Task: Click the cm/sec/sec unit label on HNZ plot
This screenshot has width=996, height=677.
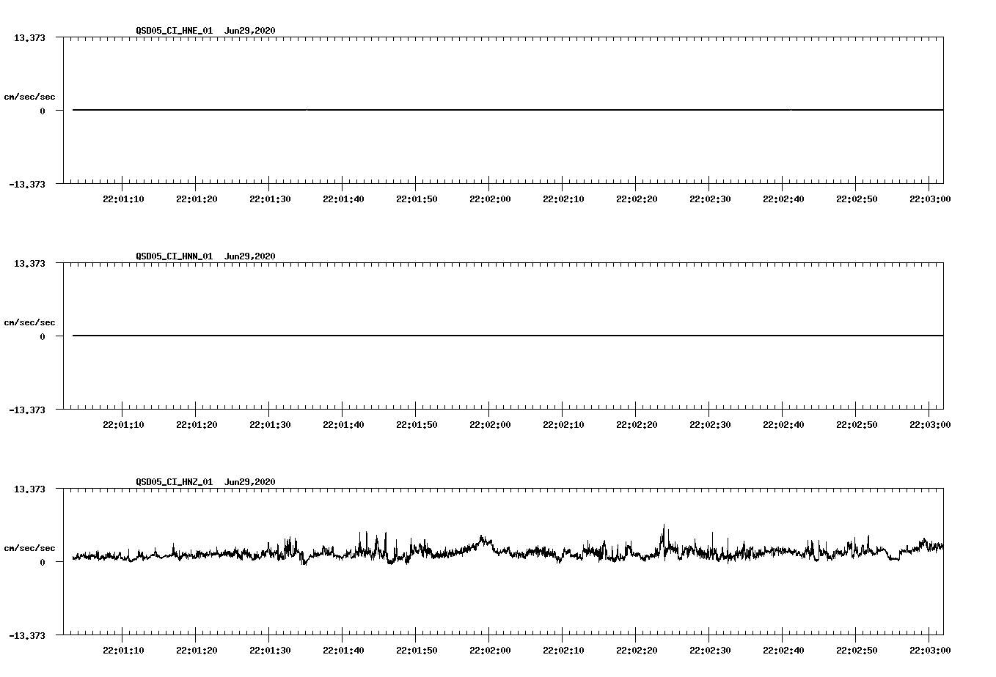Action: click(x=30, y=548)
